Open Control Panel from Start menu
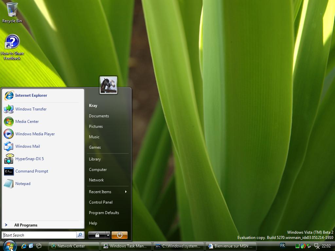The height and width of the screenshot is (251, 335). point(101,202)
